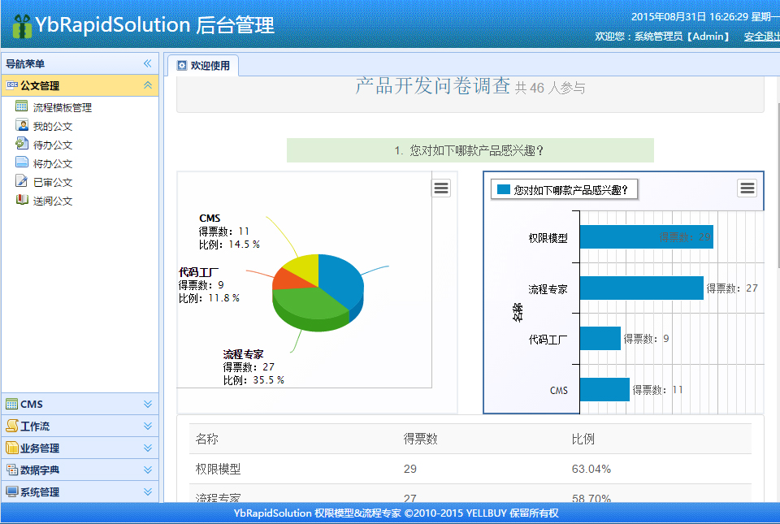Expand the 业务管理 accordion section
This screenshot has width=780, height=524.
tap(148, 448)
